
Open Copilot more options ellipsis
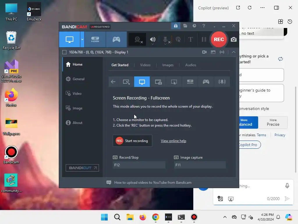pyautogui.click(x=262, y=8)
